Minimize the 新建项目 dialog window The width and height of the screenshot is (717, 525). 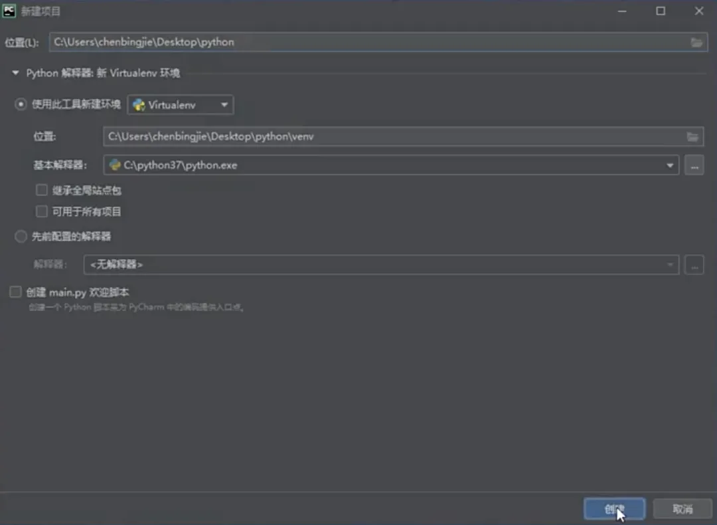click(622, 11)
